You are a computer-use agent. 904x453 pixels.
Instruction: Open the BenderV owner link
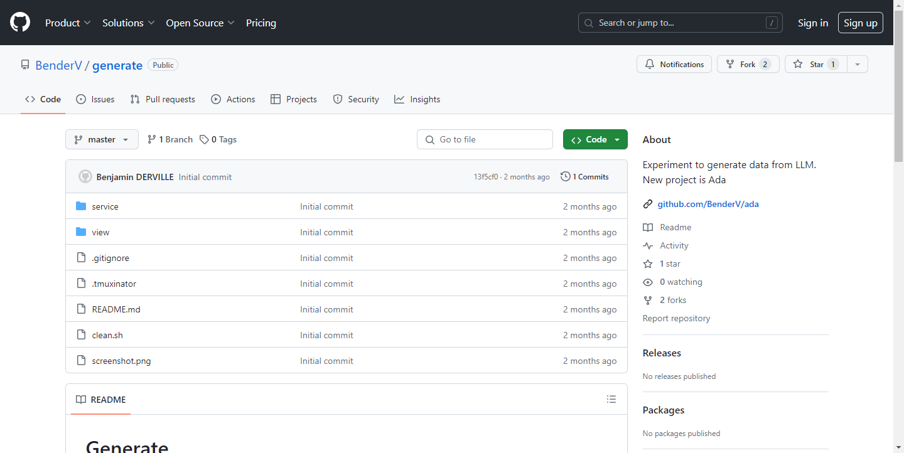point(58,65)
